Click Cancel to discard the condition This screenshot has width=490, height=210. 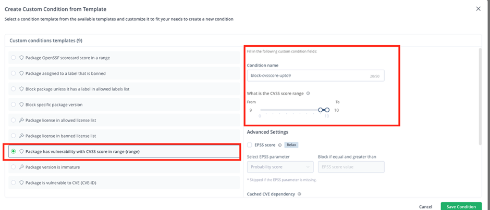click(425, 206)
